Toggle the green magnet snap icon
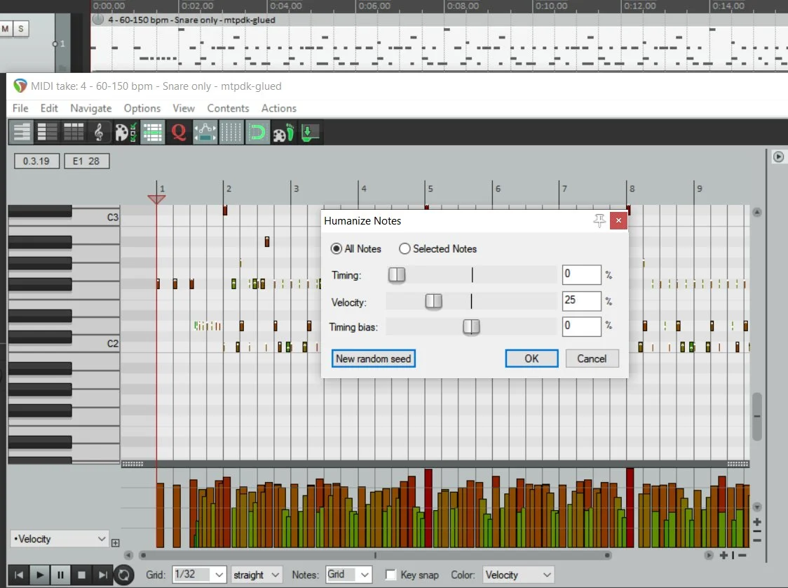The image size is (788, 588). pyautogui.click(x=257, y=133)
